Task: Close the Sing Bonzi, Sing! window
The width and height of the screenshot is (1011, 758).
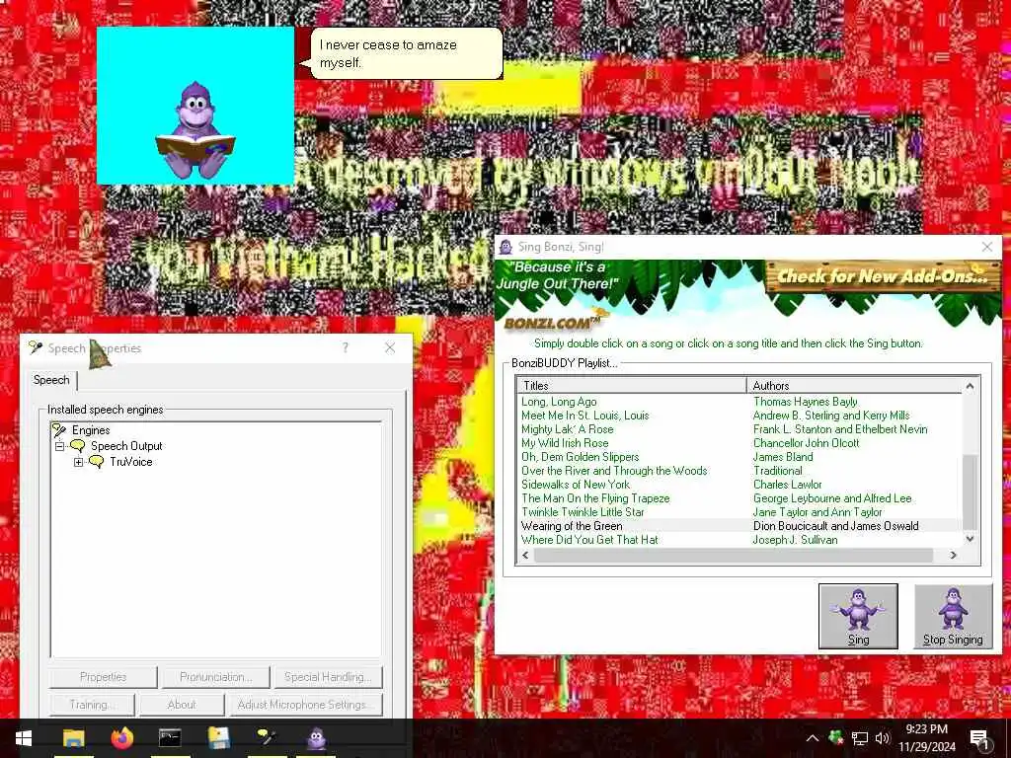Action: click(x=987, y=247)
